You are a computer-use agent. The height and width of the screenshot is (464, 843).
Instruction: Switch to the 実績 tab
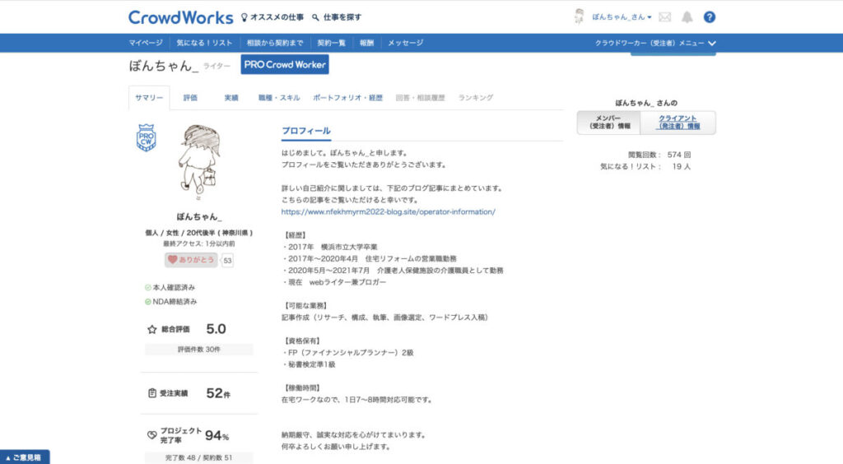(231, 98)
